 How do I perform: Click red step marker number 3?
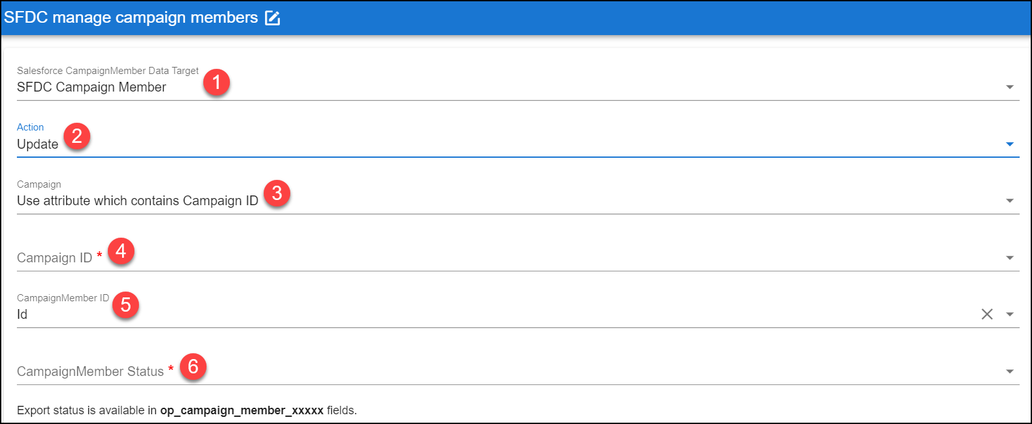277,193
